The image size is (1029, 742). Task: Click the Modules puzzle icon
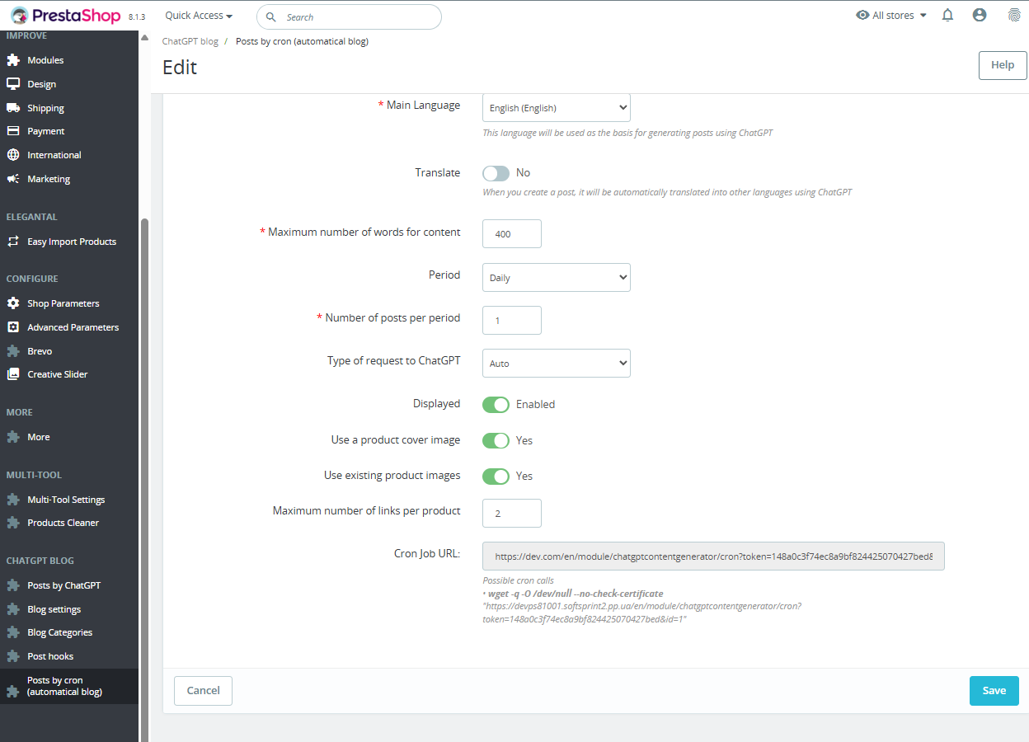(13, 60)
